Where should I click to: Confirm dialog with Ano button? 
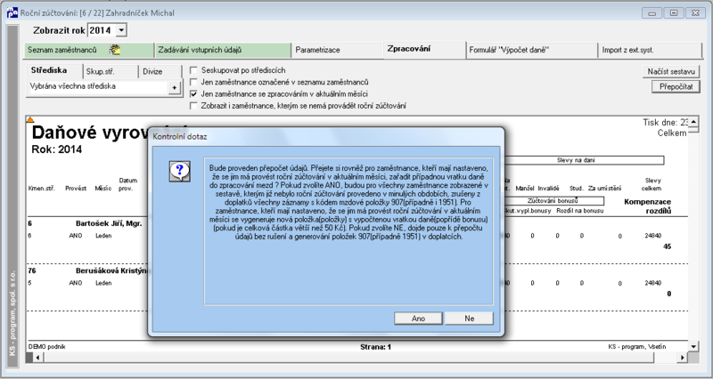[x=418, y=319]
